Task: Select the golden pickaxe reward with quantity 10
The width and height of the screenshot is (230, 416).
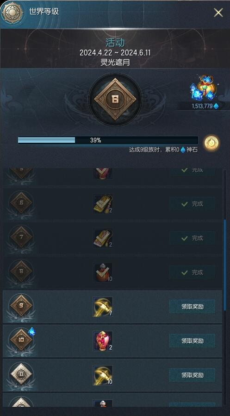Action: tap(103, 375)
